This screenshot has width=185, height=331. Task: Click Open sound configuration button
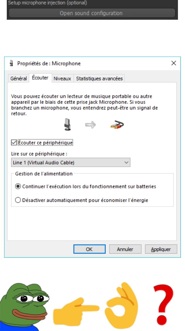tap(91, 13)
